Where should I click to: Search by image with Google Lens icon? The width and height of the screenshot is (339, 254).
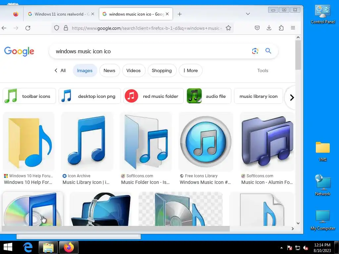pos(255,51)
